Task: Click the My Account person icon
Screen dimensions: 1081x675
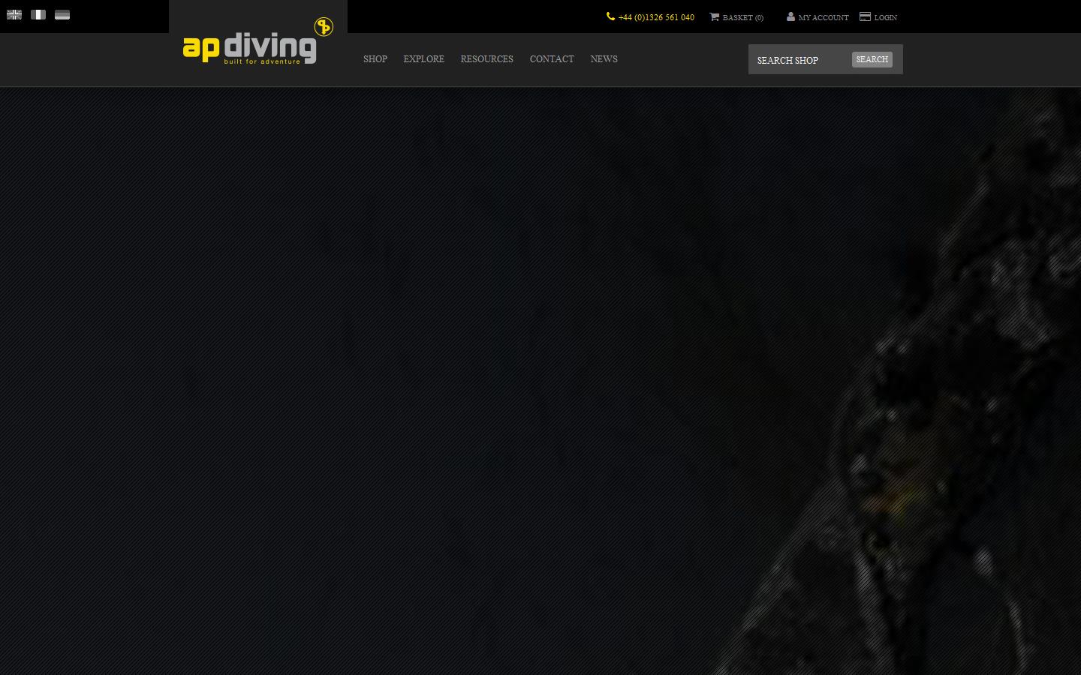Action: point(790,16)
